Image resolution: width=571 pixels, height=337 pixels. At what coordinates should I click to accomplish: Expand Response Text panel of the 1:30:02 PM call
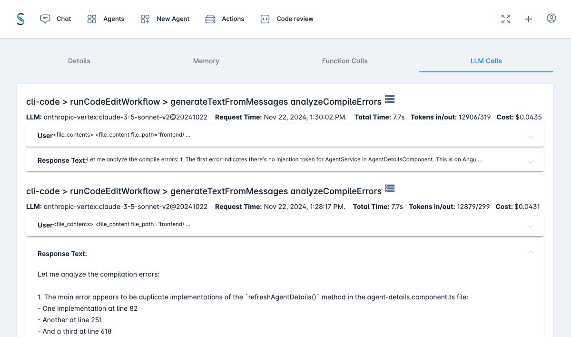point(285,160)
